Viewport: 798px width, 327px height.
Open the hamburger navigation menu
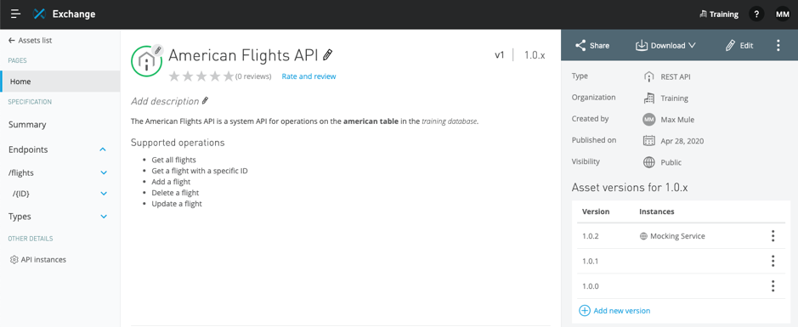pos(16,14)
